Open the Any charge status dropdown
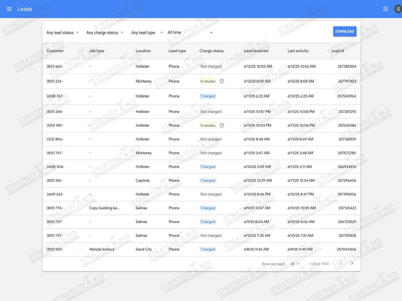Screen dimensions: 402x301 [x=105, y=33]
